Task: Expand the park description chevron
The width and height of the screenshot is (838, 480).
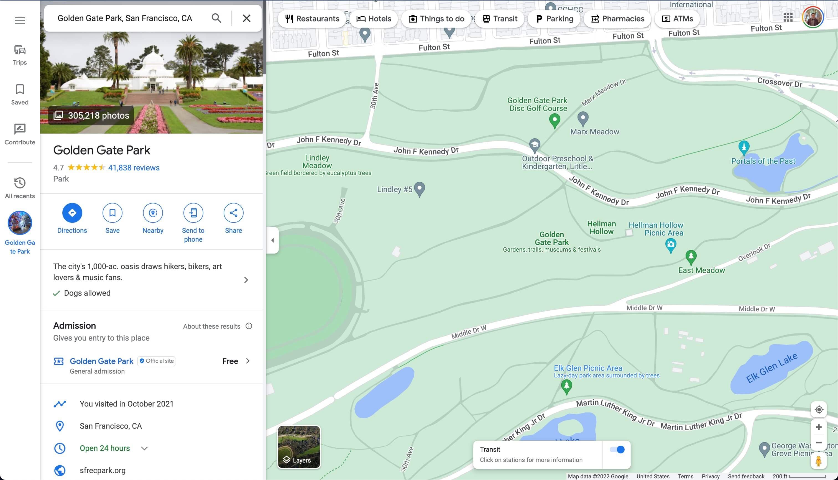Action: click(x=246, y=280)
